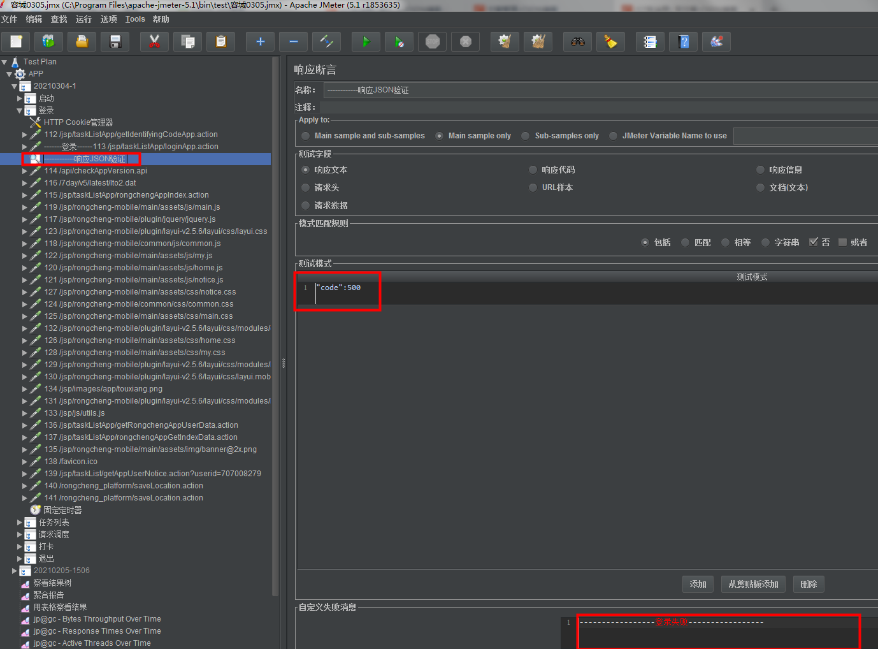This screenshot has height=649, width=878.
Task: Click the 注释 comment field
Action: (x=599, y=107)
